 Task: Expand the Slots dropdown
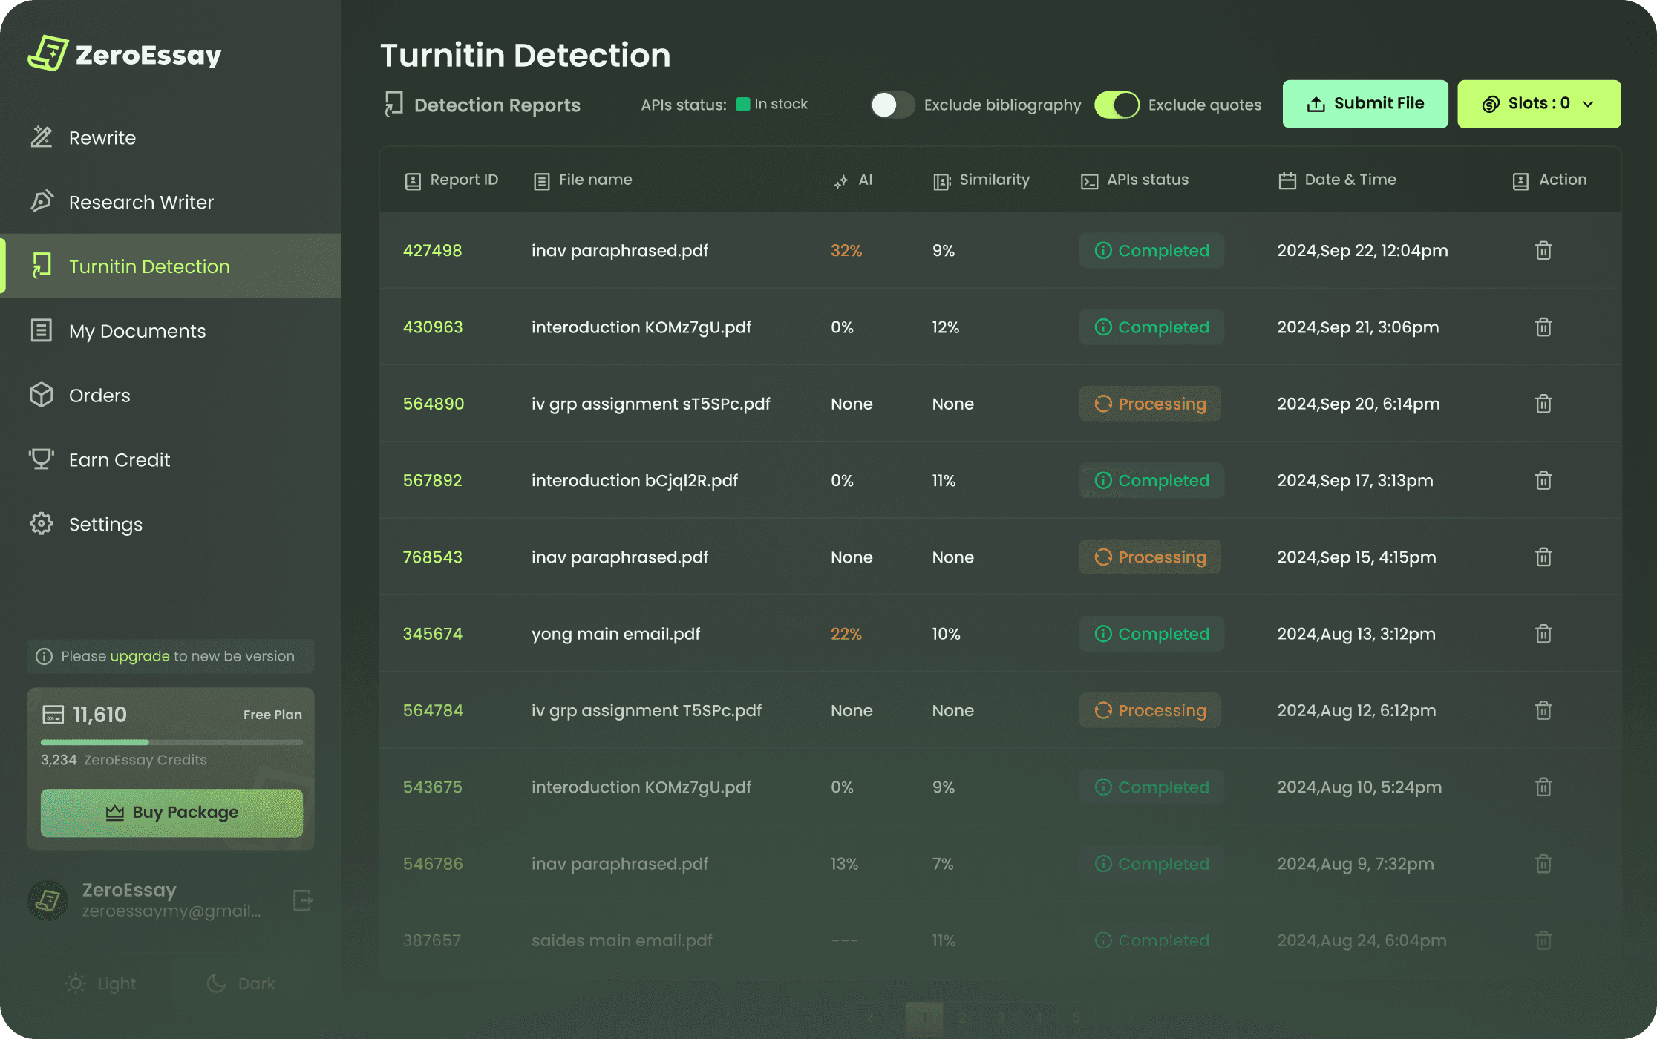pyautogui.click(x=1539, y=104)
